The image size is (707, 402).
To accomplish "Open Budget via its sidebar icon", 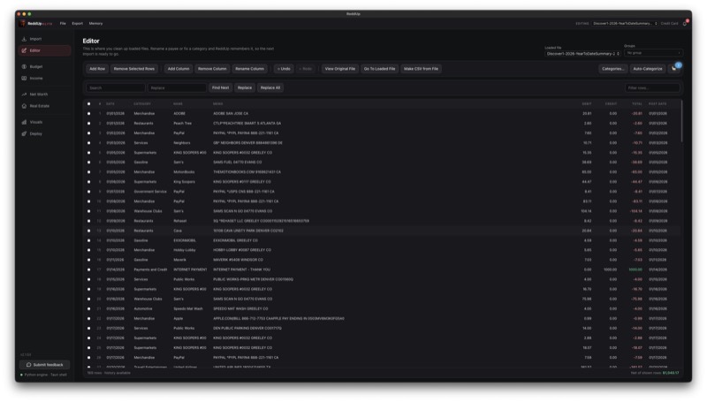I will click(24, 66).
